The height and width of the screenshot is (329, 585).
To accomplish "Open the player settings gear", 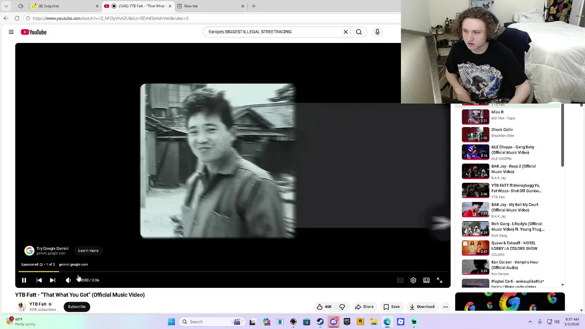I will (413, 280).
